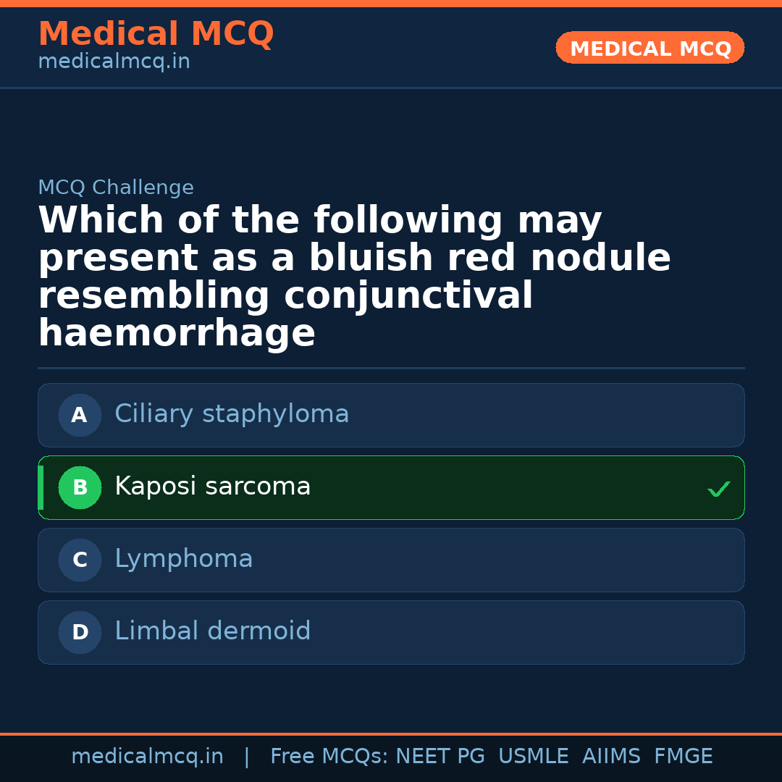
Task: Click the orange MEDICAL MCQ badge
Action: coord(649,48)
